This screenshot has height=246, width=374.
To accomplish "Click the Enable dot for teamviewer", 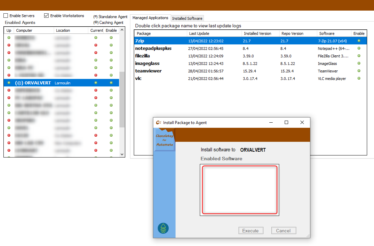I will coord(359,71).
